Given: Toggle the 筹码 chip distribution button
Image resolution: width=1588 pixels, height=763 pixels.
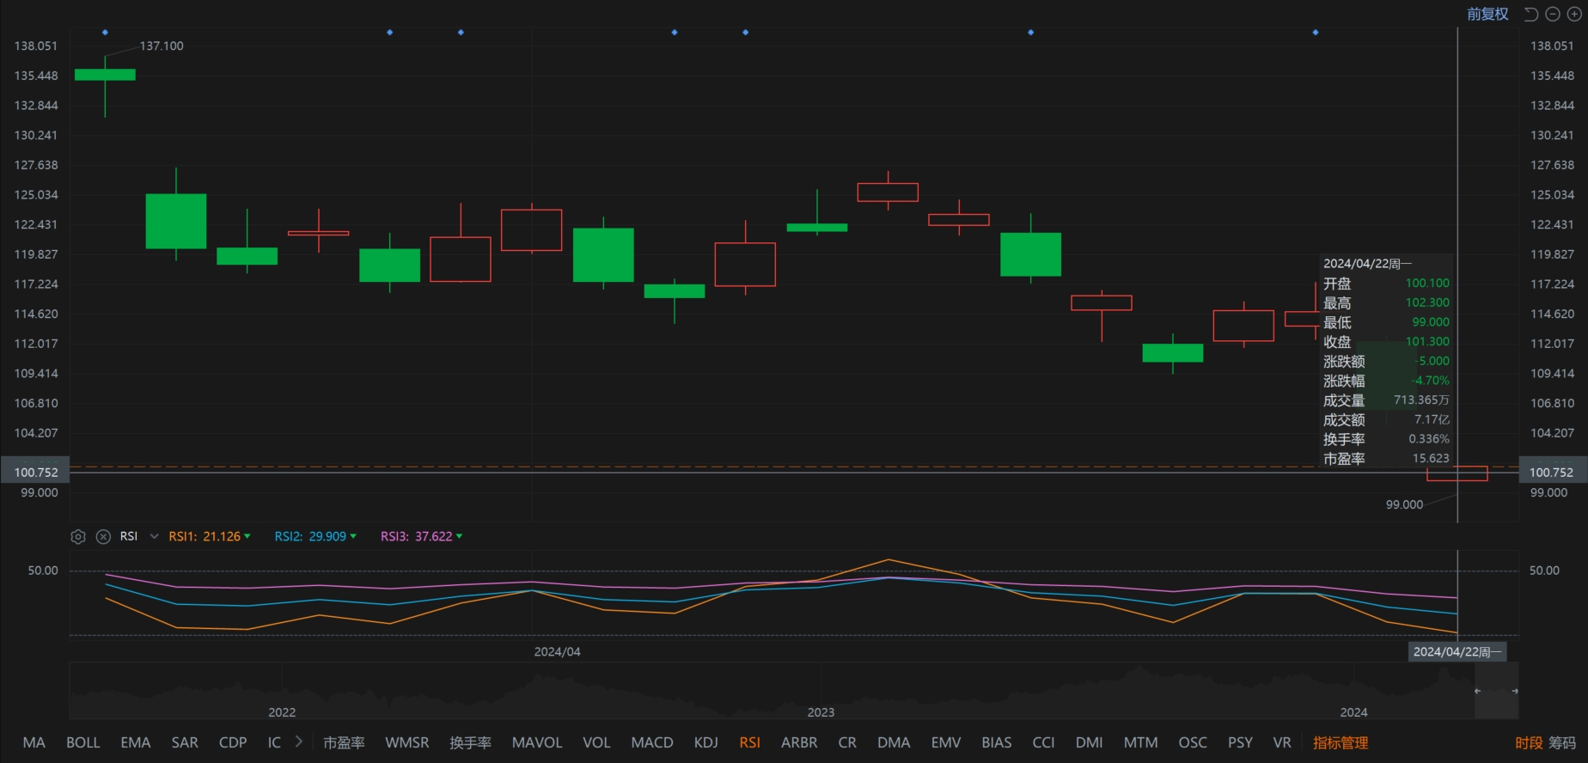Looking at the screenshot, I should 1562,742.
